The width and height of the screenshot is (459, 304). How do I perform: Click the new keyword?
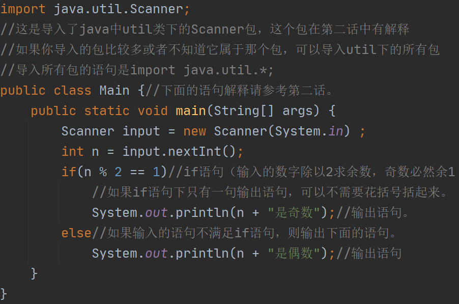tap(194, 131)
